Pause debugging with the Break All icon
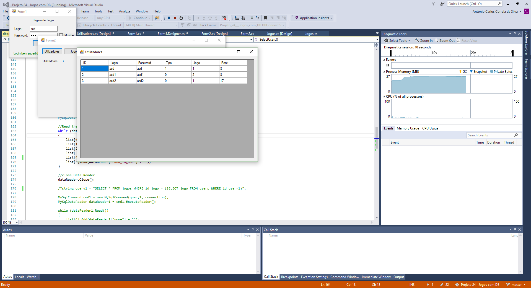 tap(169, 18)
